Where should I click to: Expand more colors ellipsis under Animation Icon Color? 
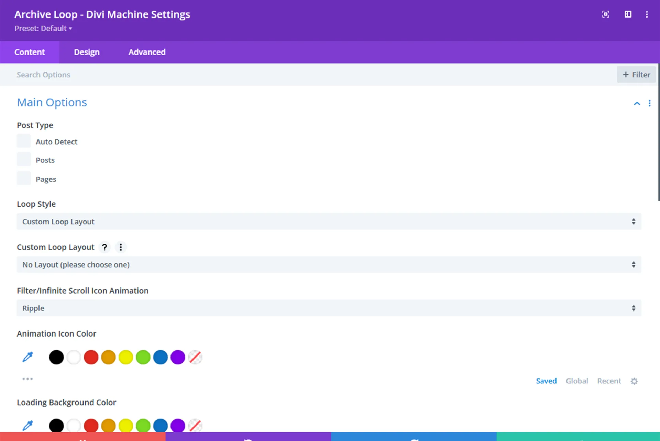point(27,379)
